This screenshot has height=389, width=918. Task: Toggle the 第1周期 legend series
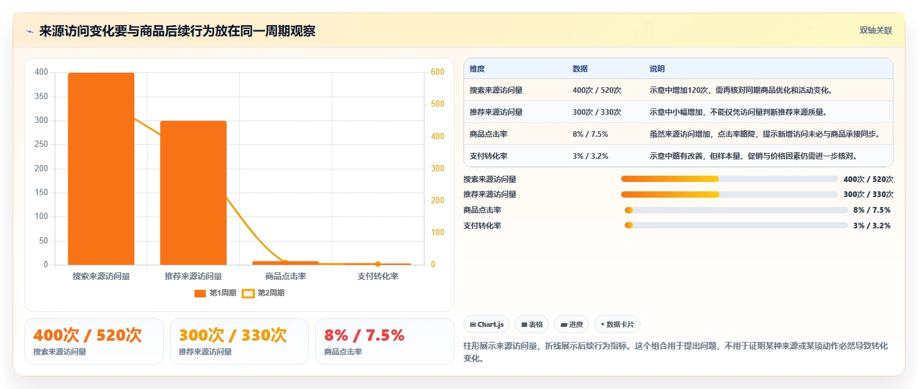(215, 293)
